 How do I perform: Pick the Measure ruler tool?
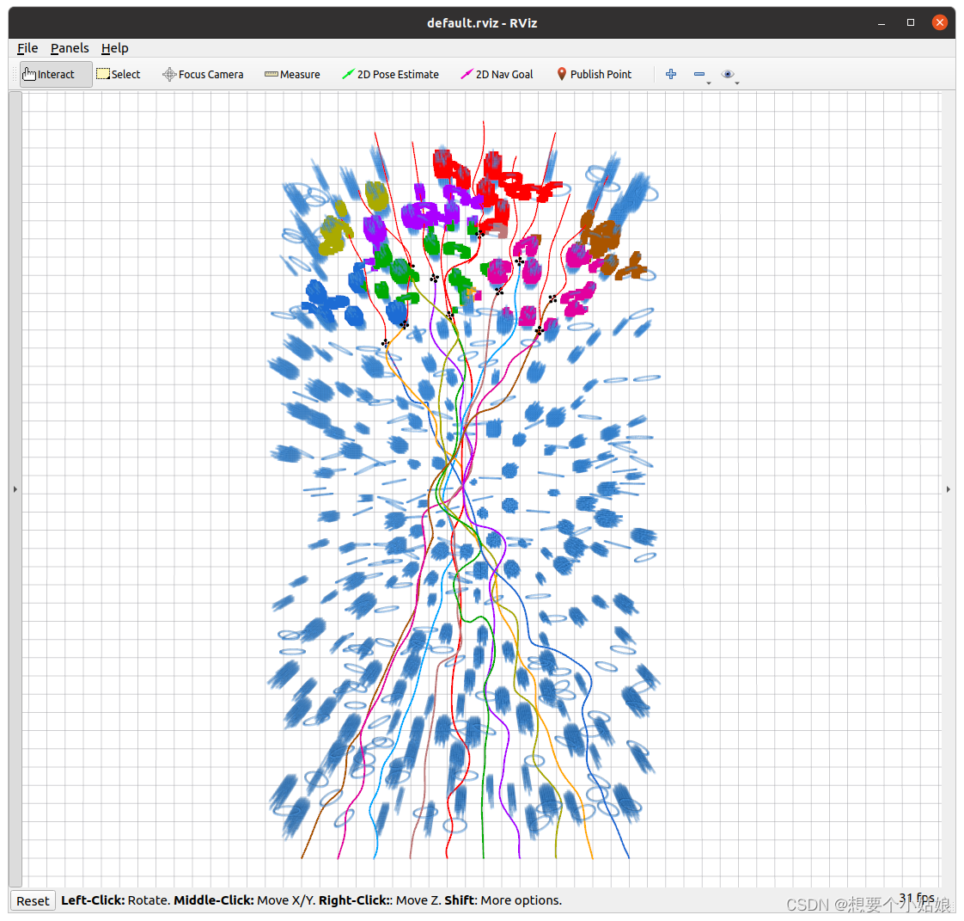[292, 75]
